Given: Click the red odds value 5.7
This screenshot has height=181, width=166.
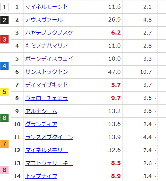Looking at the screenshot, I should 116,85.
